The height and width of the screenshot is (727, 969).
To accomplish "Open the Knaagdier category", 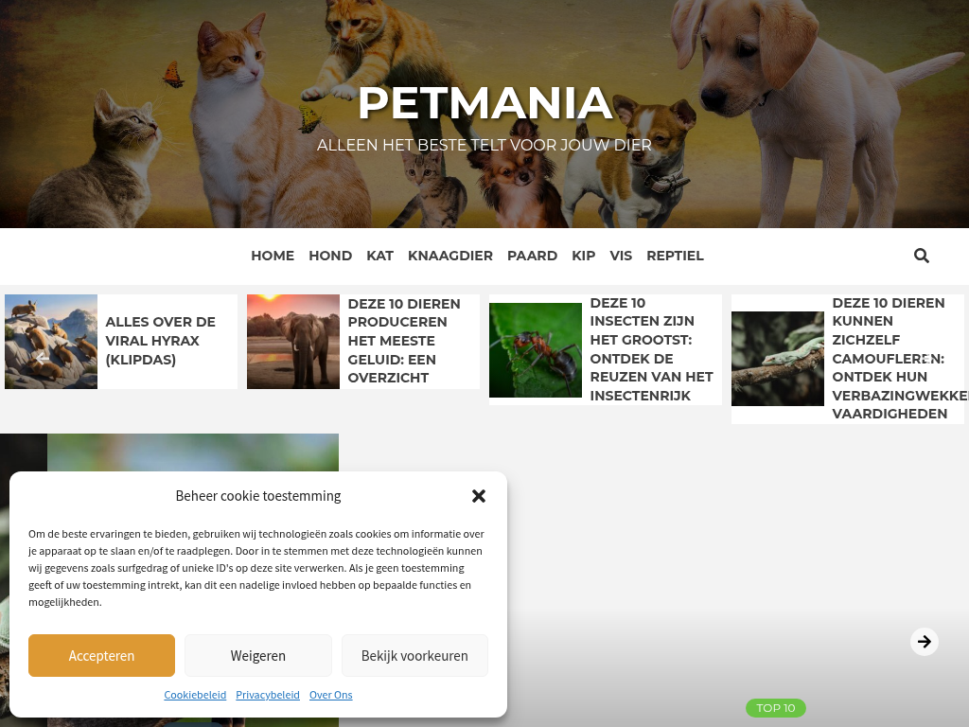I will click(450, 256).
